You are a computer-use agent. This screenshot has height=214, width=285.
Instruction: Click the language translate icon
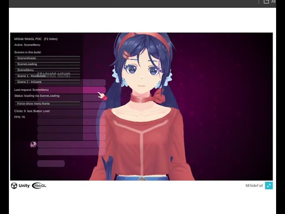(33, 144)
